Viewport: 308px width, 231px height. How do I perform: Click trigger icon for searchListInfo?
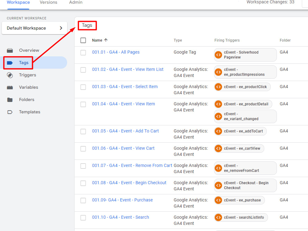(218, 217)
